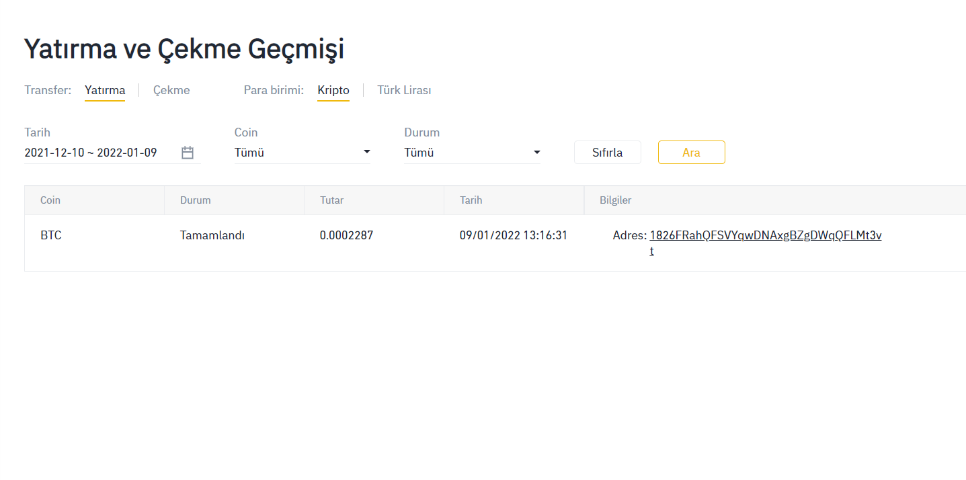Open the calendar date picker icon
966x480 pixels.
(188, 153)
